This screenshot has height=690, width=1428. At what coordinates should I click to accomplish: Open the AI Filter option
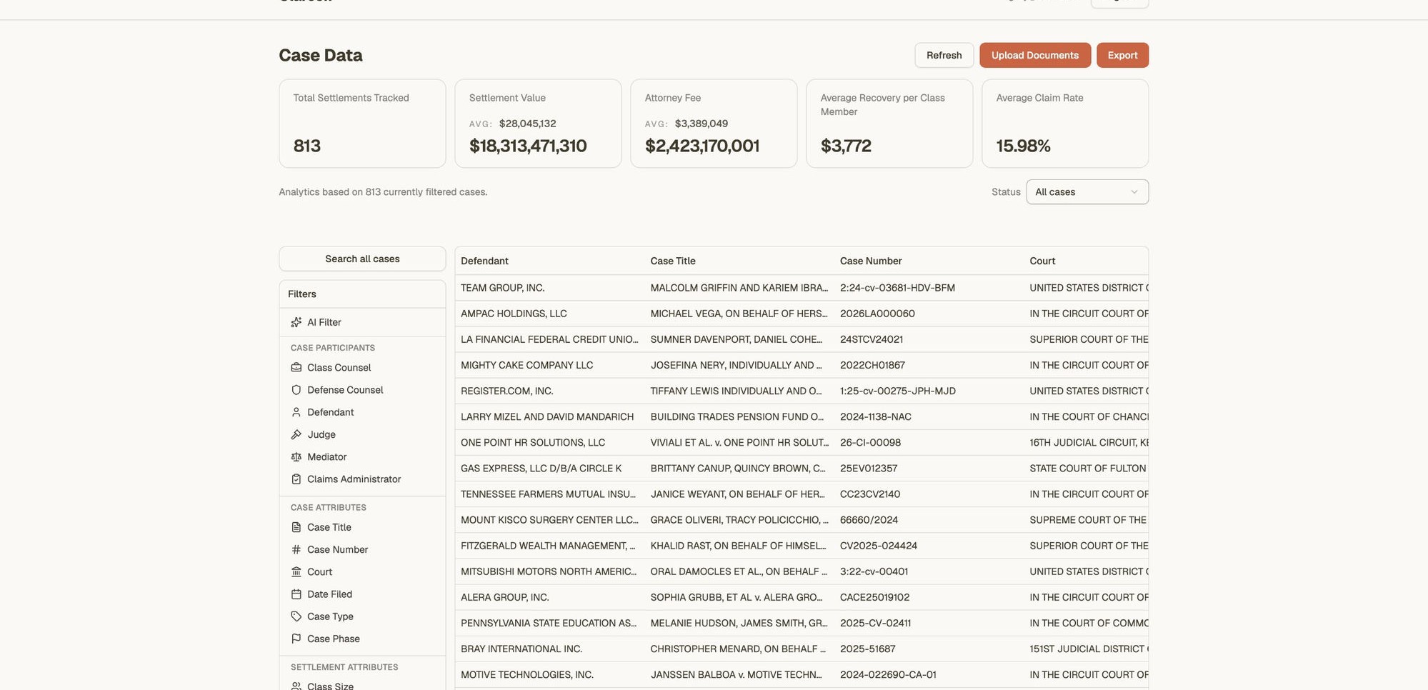point(362,322)
